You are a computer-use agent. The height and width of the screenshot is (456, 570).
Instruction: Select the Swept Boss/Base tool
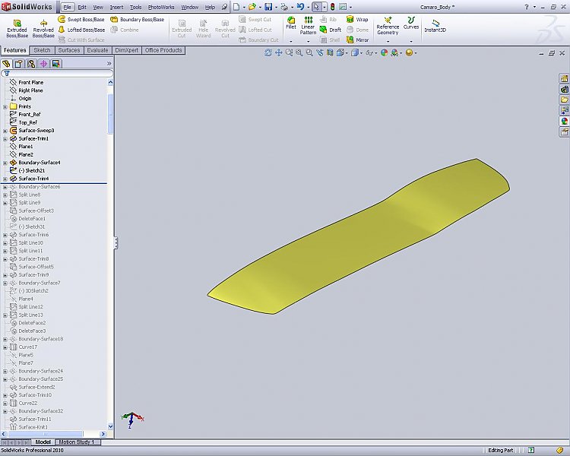click(x=81, y=19)
